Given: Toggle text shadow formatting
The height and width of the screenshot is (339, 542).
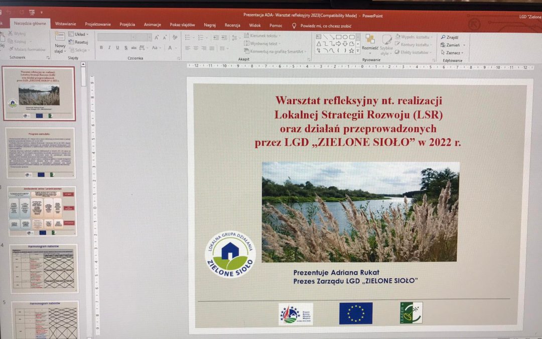Looking at the screenshot, I should coord(126,48).
